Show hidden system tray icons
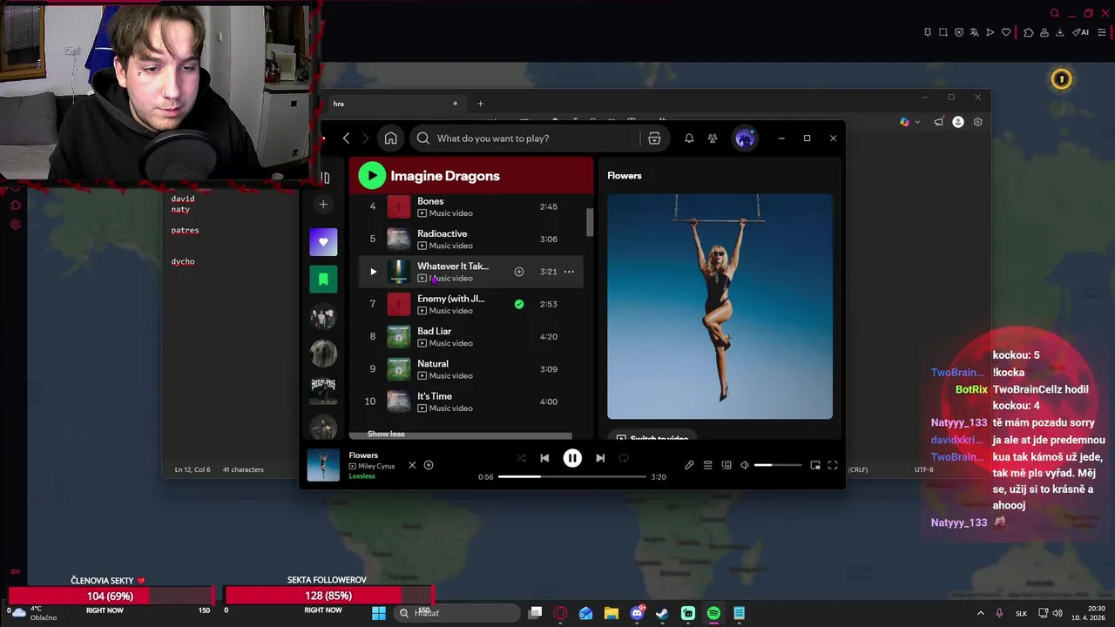The height and width of the screenshot is (627, 1115). tap(980, 613)
